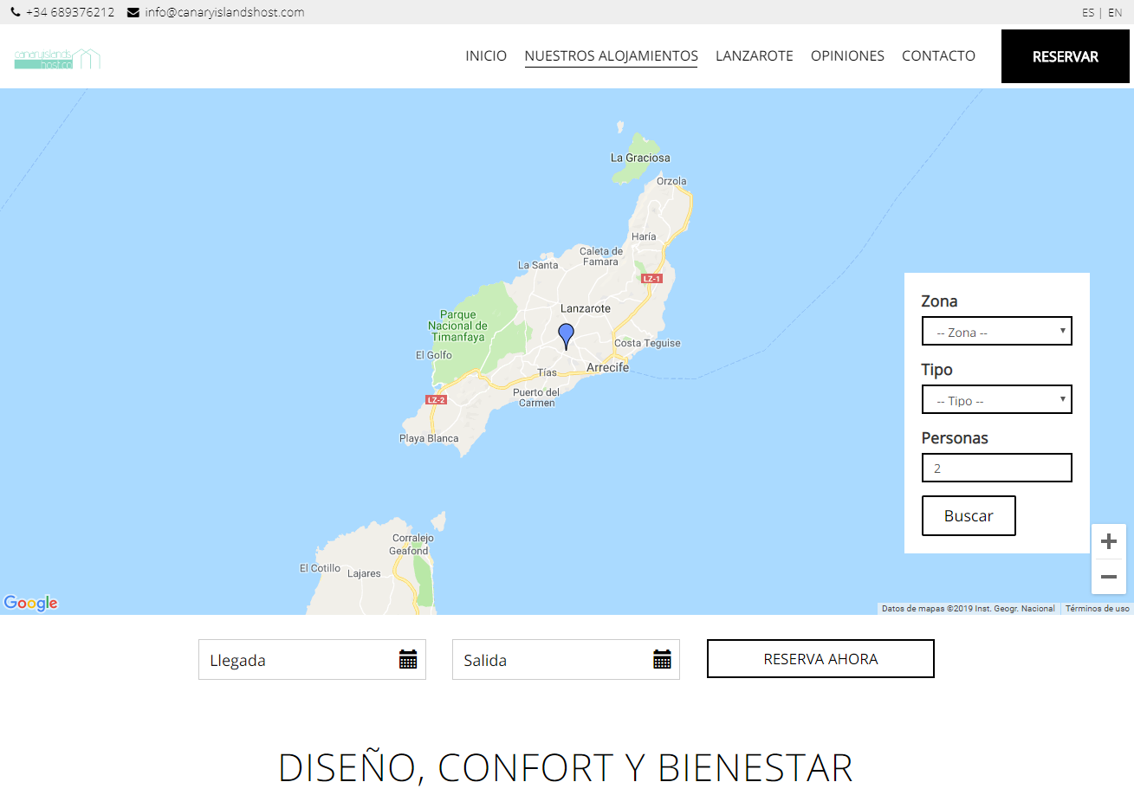
Task: Click the blue map marker pin
Action: [x=566, y=335]
